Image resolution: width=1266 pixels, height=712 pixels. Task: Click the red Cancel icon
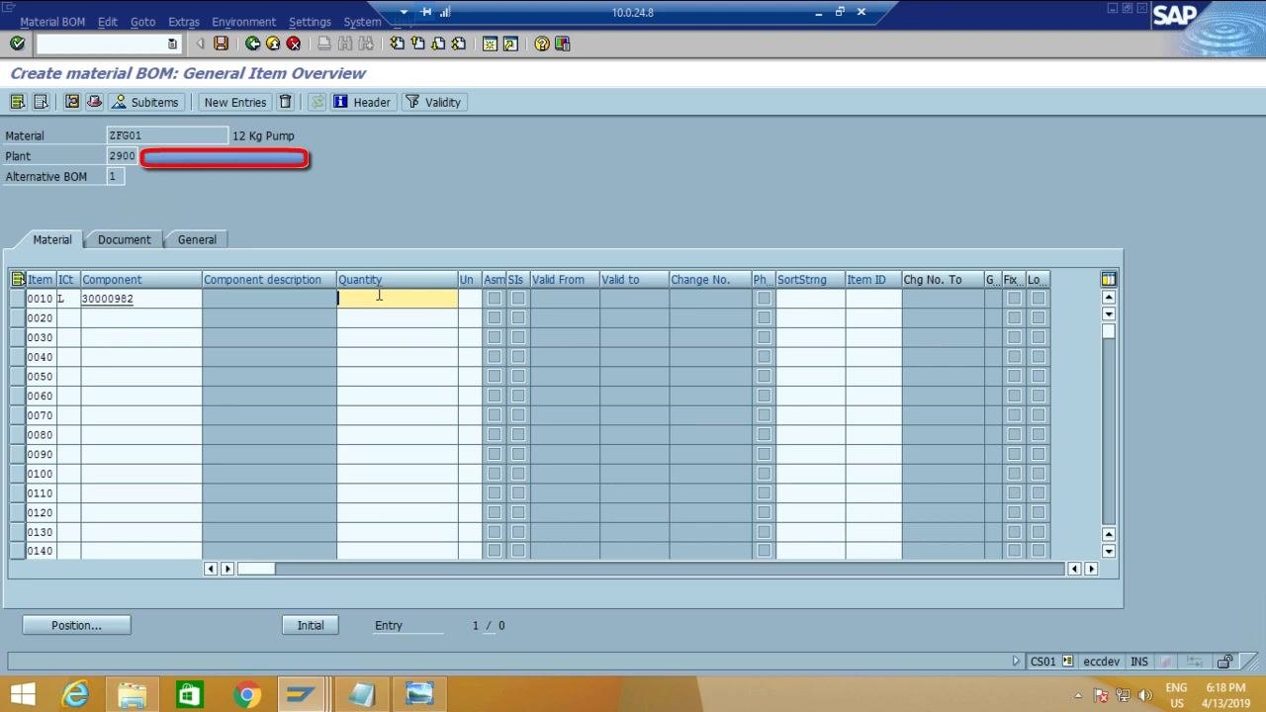(294, 44)
